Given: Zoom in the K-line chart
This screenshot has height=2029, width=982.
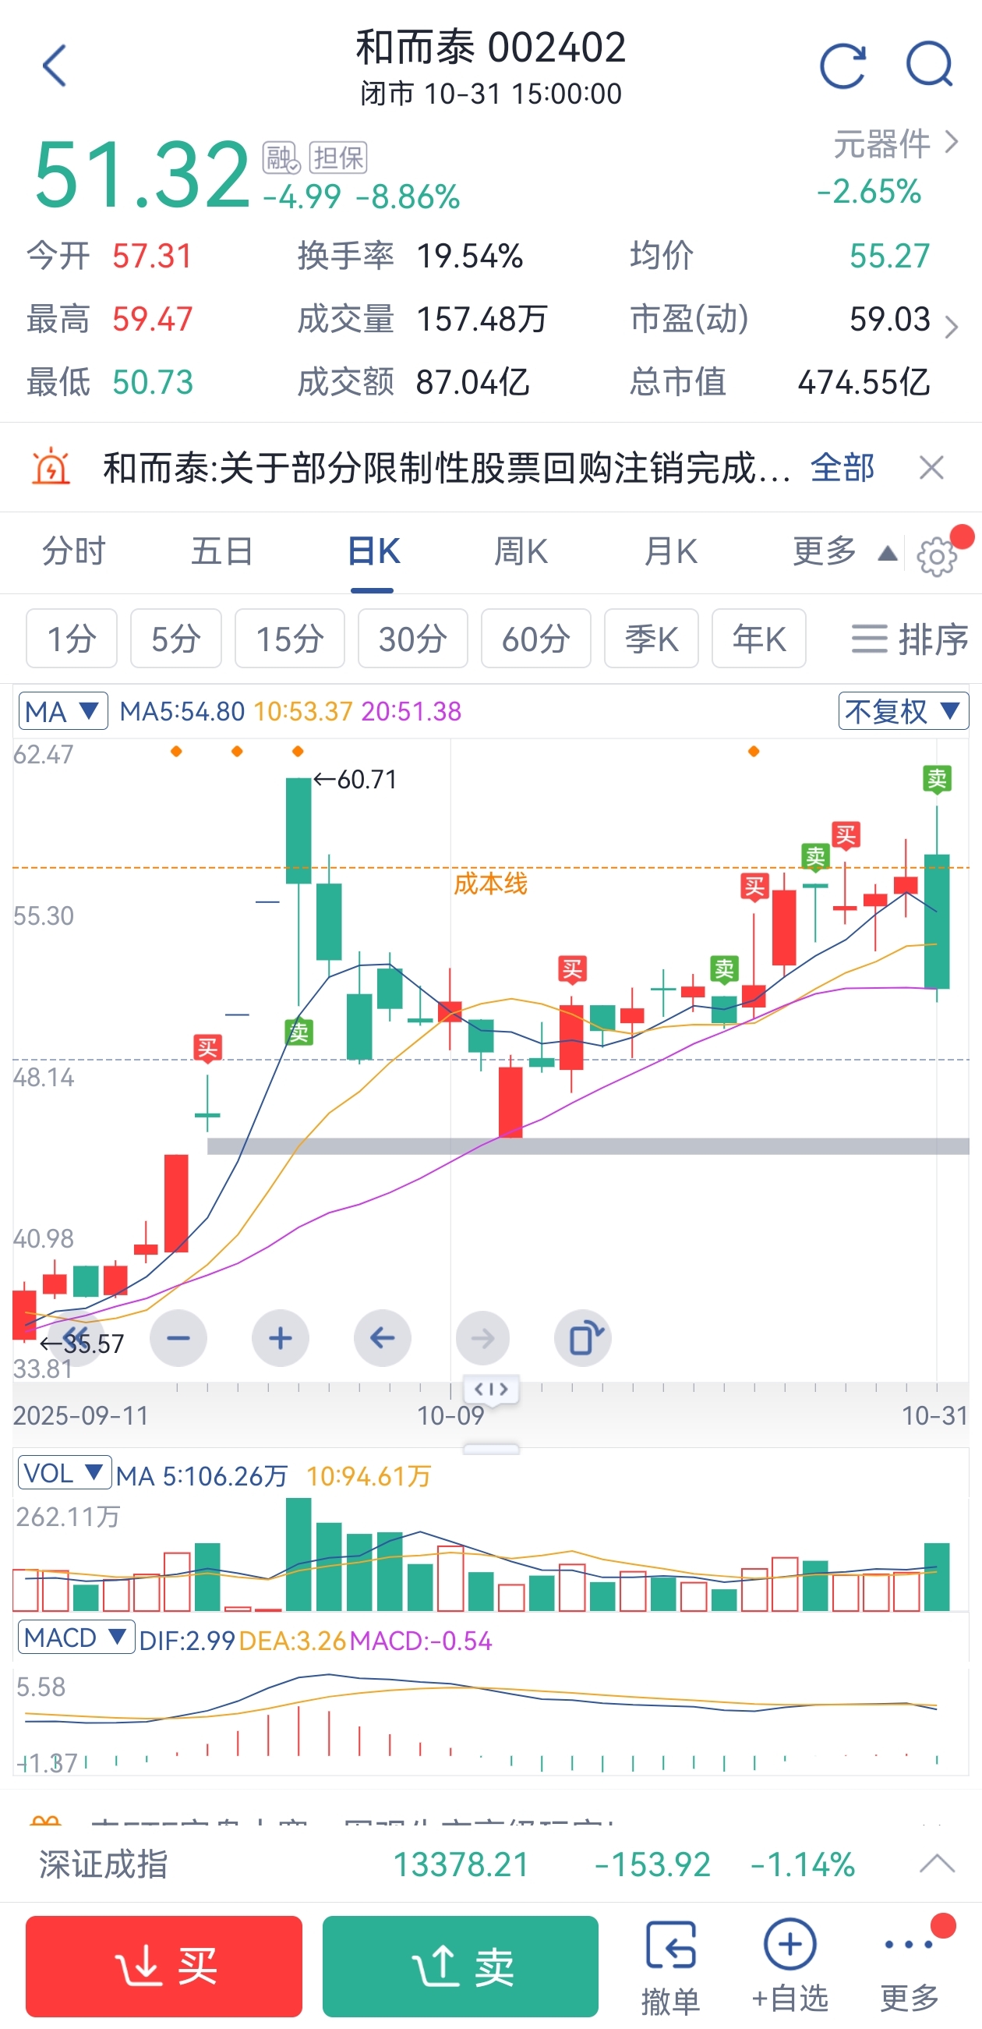Looking at the screenshot, I should (281, 1338).
